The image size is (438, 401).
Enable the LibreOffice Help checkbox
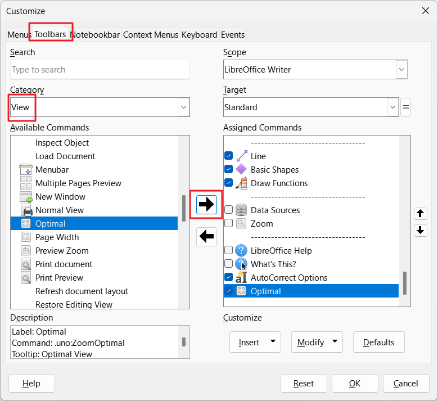[228, 250]
